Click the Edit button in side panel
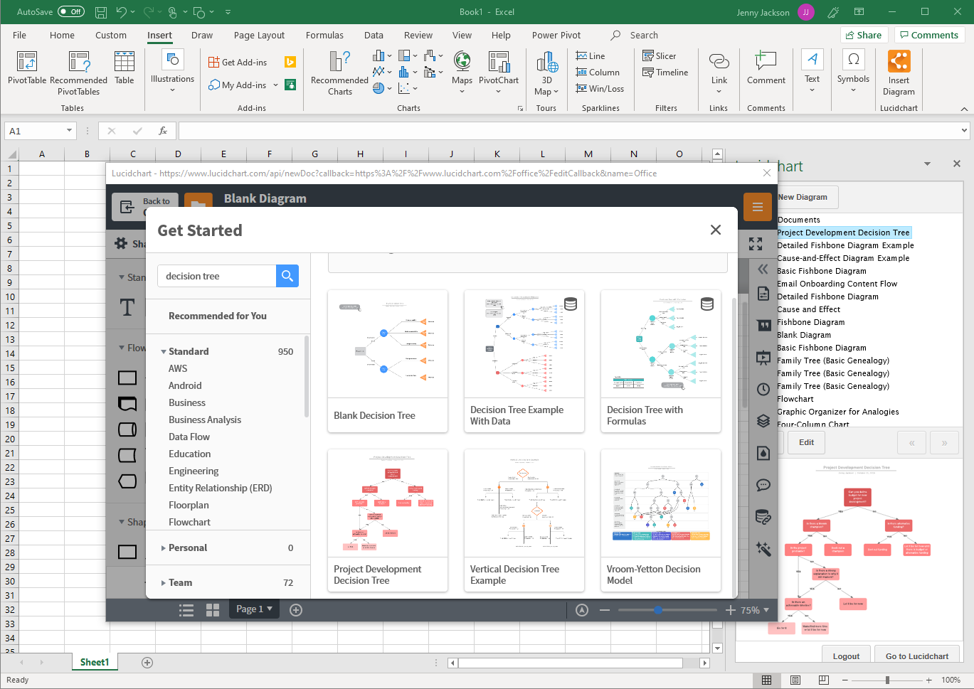Screen dimensions: 974x689 click(x=806, y=442)
